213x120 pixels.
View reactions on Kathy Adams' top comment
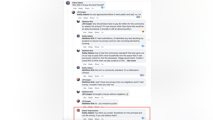coord(103,7)
